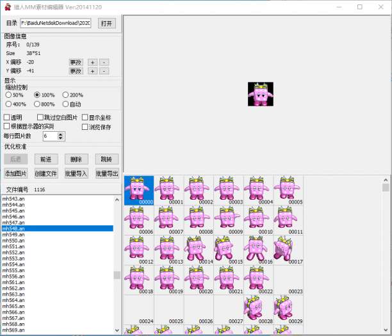Image resolution: width=392 pixels, height=336 pixels.
Task: Click the 跳转 jump button
Action: coord(107,159)
